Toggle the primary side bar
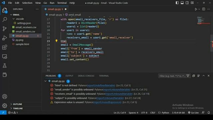 click(x=177, y=3)
